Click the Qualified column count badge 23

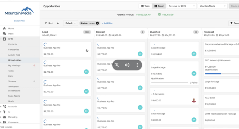point(196,32)
